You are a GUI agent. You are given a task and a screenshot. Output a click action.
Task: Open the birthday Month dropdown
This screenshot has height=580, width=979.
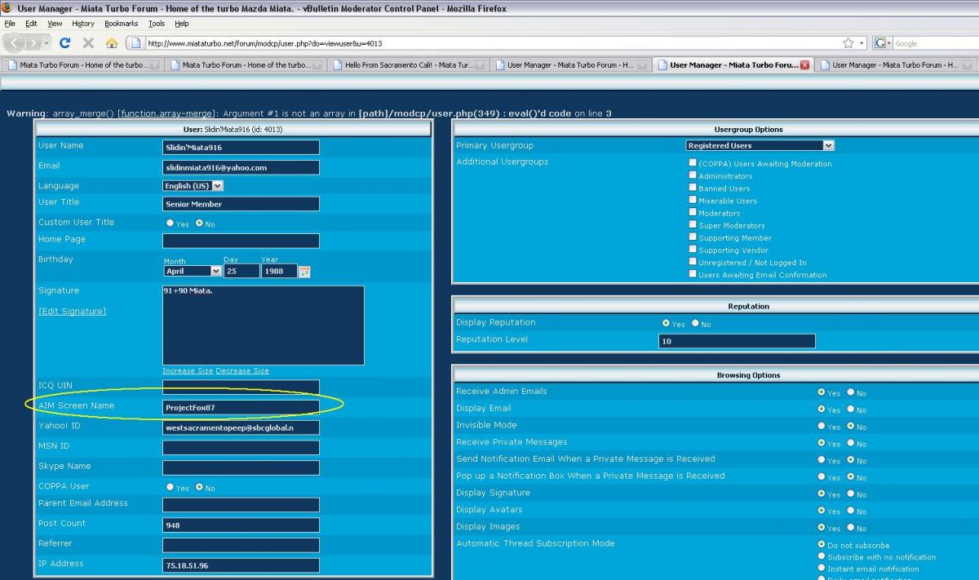[x=193, y=271]
